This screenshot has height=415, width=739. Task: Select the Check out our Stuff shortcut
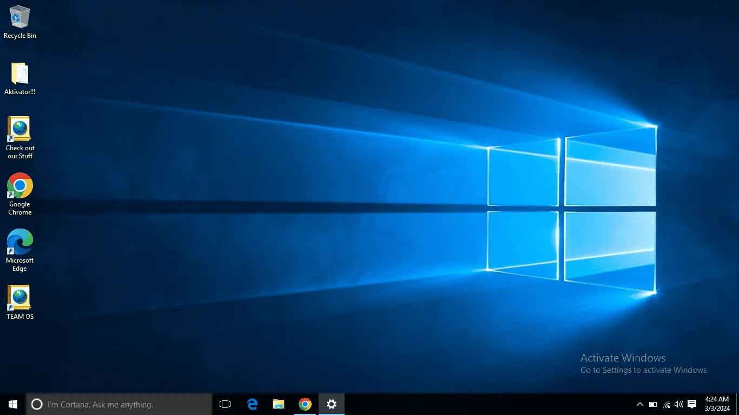pos(20,138)
